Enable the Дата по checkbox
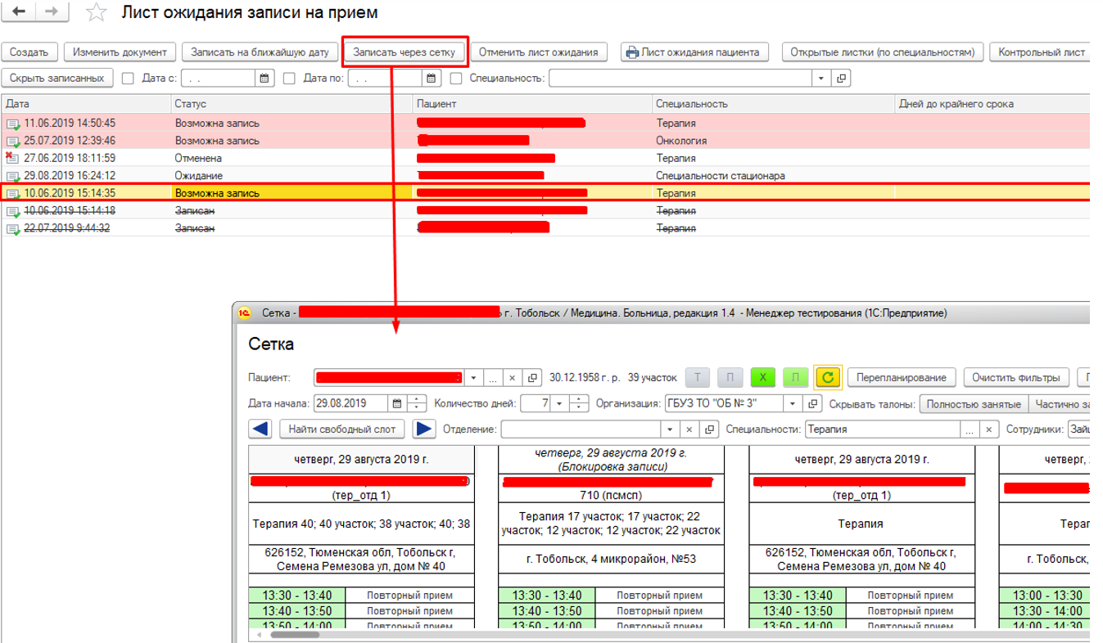Image resolution: width=1103 pixels, height=643 pixels. click(x=289, y=79)
